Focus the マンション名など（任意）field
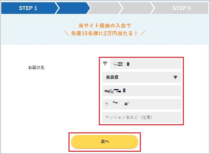The image size is (210, 154). click(142, 118)
